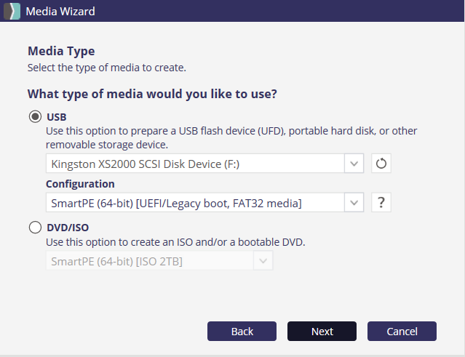Proceed with the Next button

point(322,331)
